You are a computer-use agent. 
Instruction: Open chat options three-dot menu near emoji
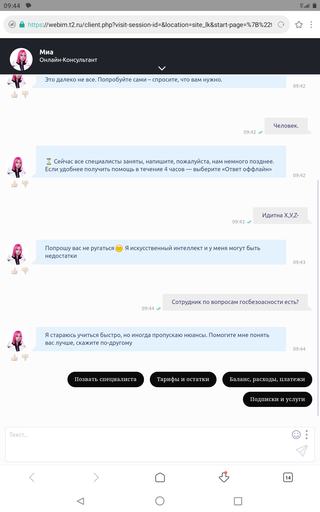pyautogui.click(x=307, y=435)
